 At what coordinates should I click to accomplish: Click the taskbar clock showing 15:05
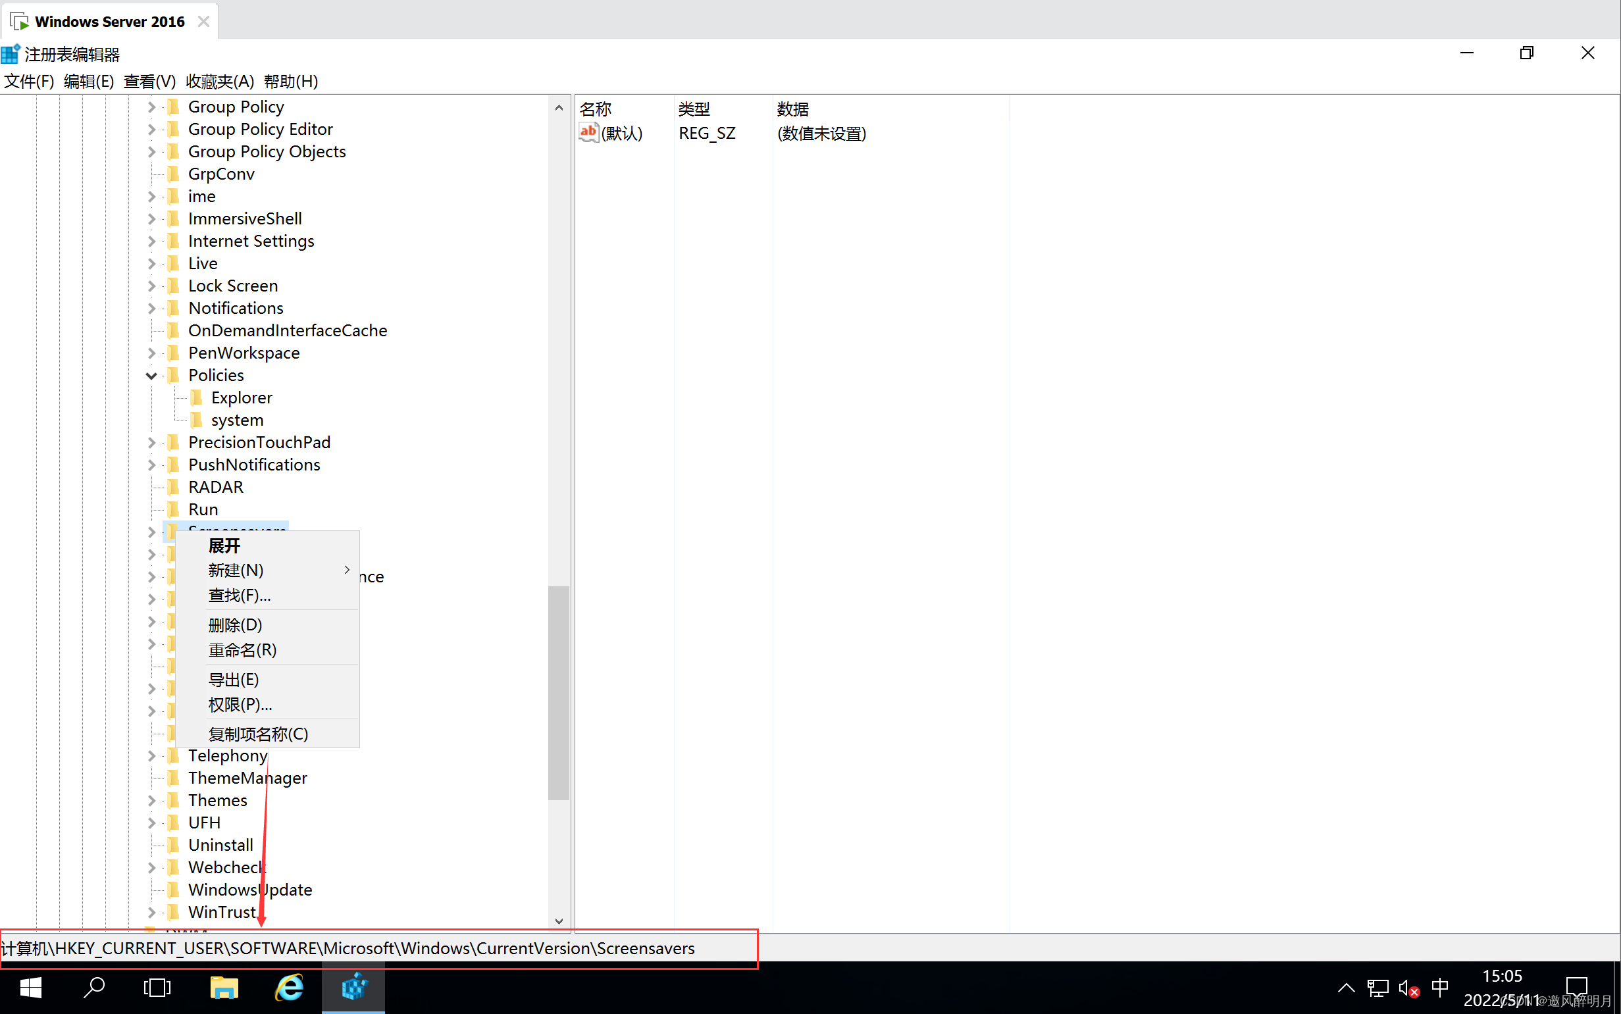click(1503, 976)
